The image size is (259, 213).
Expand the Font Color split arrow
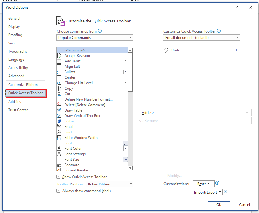125,149
